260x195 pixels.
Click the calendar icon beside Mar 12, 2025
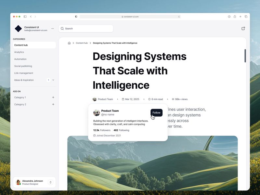[x=123, y=99]
